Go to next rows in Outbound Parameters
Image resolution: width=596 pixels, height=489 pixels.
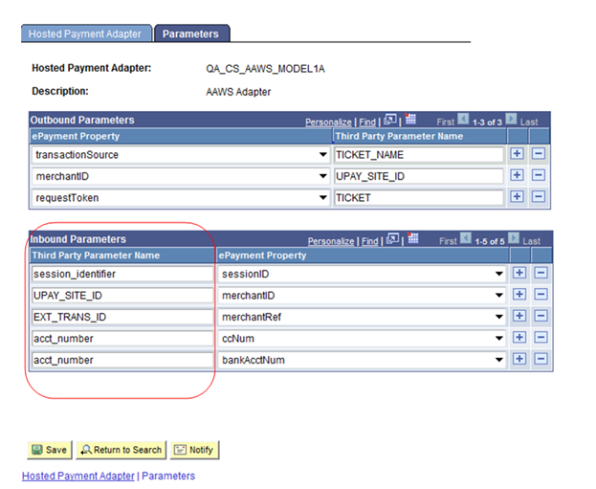511,119
